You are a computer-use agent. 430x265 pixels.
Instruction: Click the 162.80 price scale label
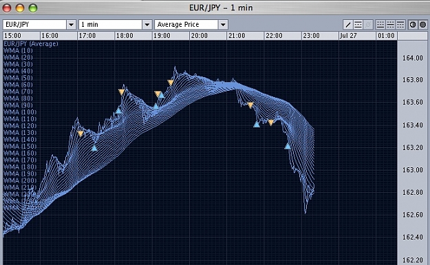click(412, 192)
